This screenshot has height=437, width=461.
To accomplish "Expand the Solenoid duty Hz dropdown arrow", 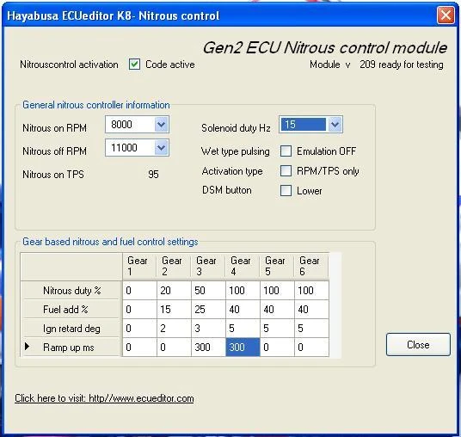I will tap(335, 125).
